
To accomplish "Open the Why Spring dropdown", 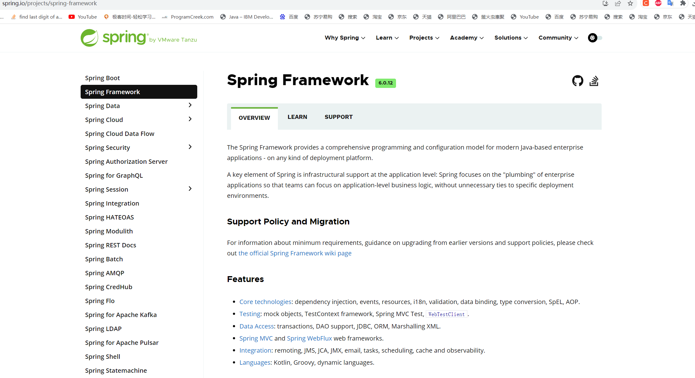I will [x=345, y=38].
